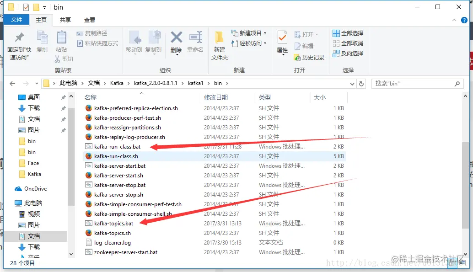Click the New folder icon

219,37
